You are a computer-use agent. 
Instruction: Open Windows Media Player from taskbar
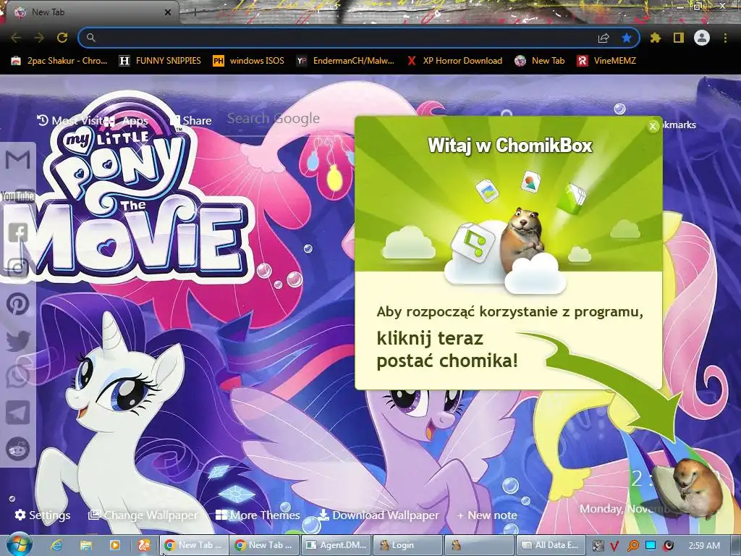pyautogui.click(x=115, y=545)
